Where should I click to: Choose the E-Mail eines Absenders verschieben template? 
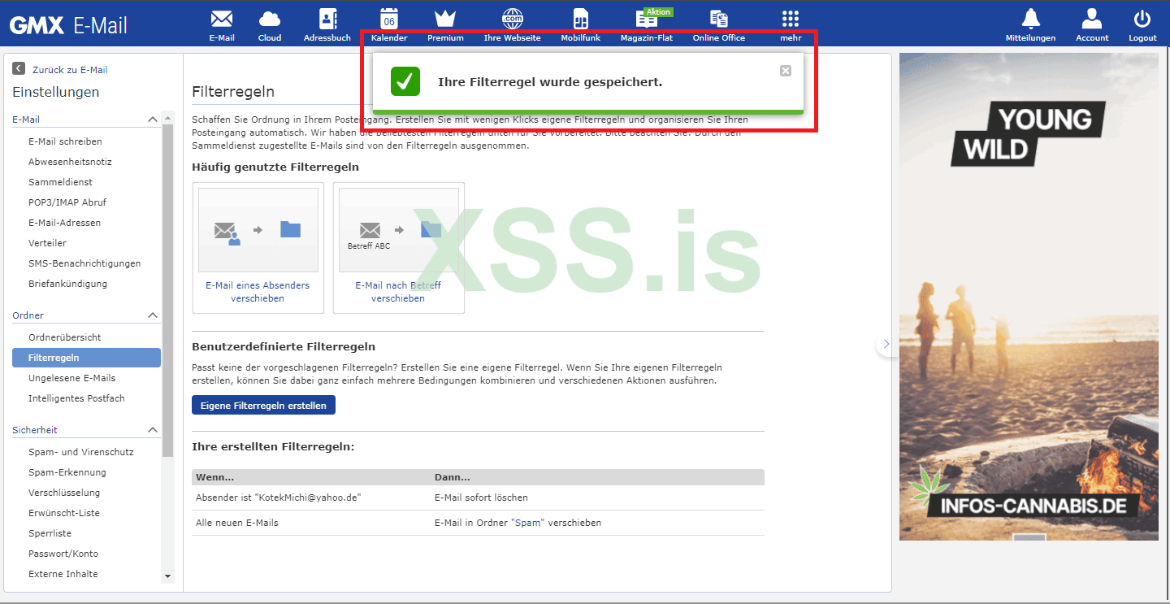[x=258, y=248]
